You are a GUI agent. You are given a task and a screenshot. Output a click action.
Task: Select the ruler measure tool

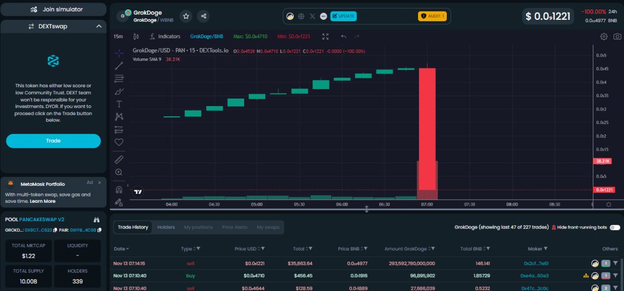tap(119, 159)
